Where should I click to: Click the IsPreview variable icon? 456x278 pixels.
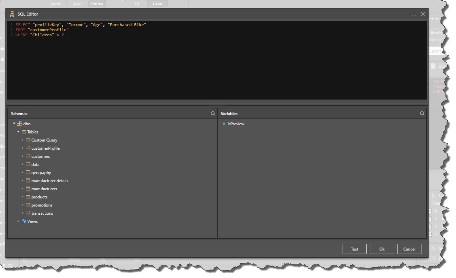pos(224,124)
